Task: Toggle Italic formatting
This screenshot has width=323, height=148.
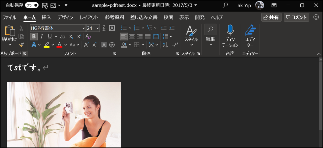Action: click(42, 36)
